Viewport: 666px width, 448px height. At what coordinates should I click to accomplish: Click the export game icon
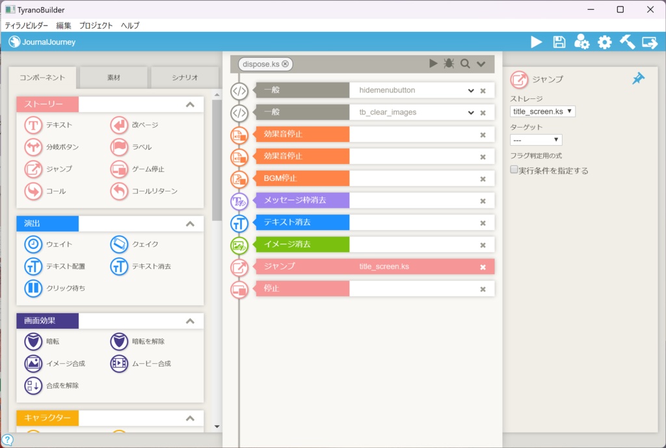650,42
